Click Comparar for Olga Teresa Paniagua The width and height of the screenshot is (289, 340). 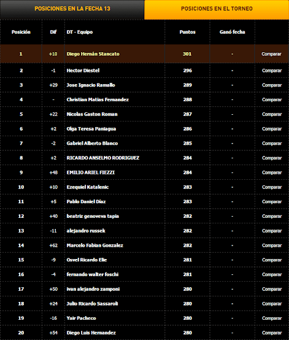[x=272, y=129]
